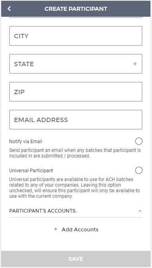Screen dimensions: 152x268
Task: Click the Participant's Accounts heading
Action: coord(43,211)
